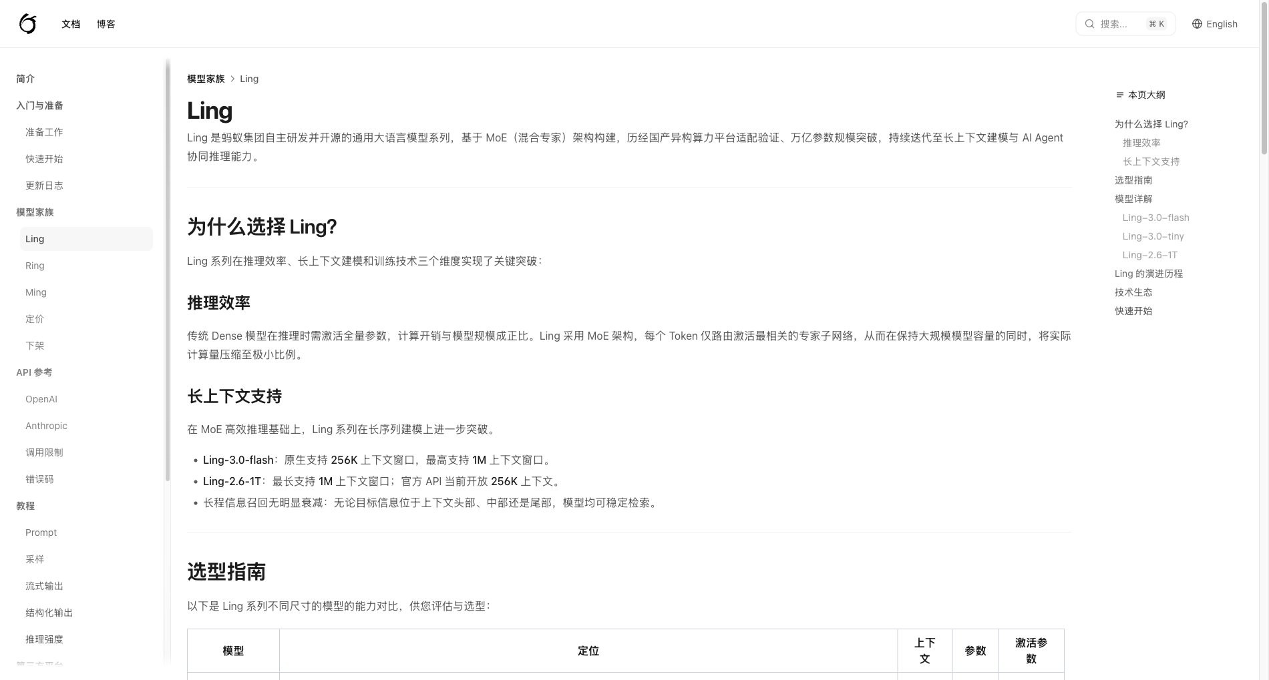Click the 模型家族 breadcrumb link
The image size is (1269, 680).
206,79
